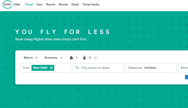The width and height of the screenshot is (188, 108).
Task: Open the Return trip type dropdown
Action: [x=31, y=58]
